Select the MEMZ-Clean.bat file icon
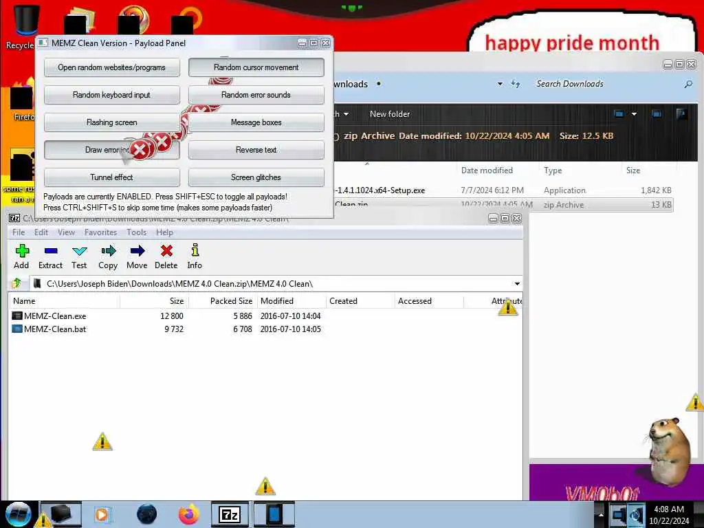The image size is (704, 528). pyautogui.click(x=16, y=329)
